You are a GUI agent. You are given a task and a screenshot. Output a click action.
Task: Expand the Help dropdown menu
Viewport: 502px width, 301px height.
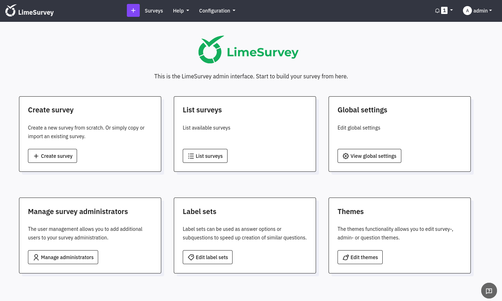[x=181, y=11]
